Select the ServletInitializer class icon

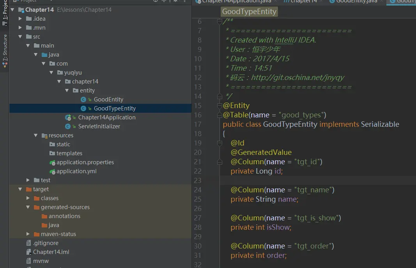68,126
